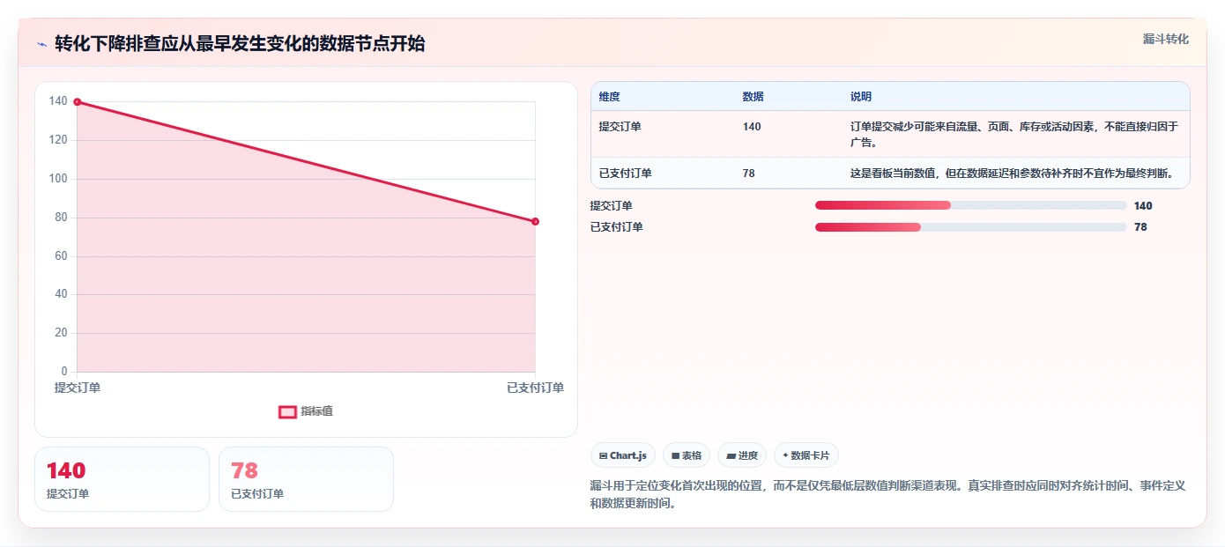
Task: Open the 78 已支付订单 data card
Action: click(x=306, y=479)
